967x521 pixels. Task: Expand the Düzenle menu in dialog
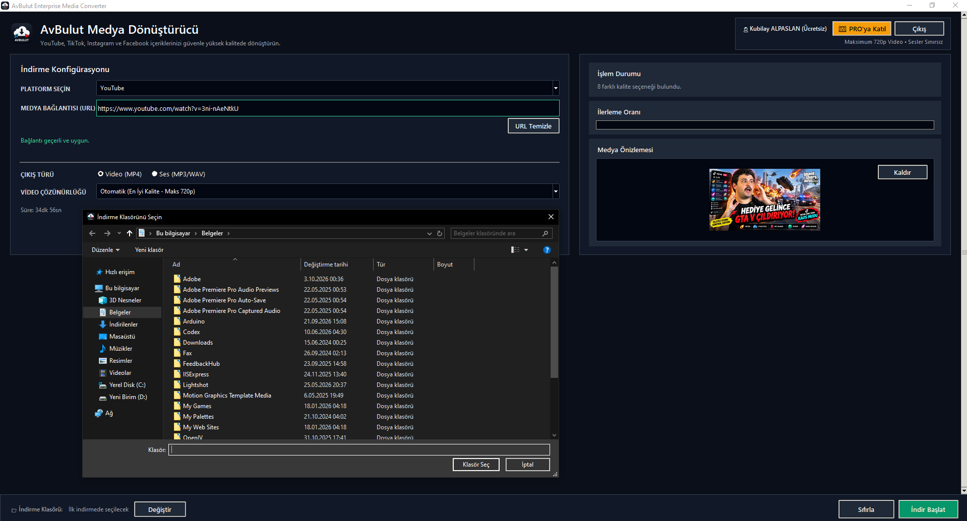tap(105, 250)
